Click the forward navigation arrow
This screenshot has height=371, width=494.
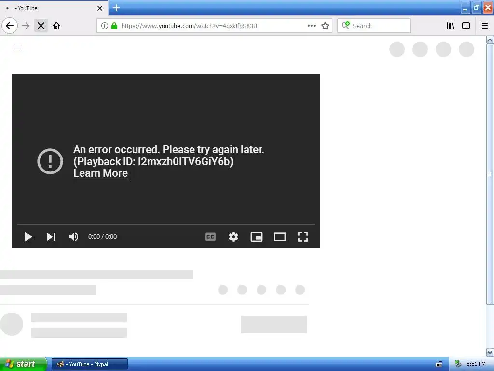(26, 26)
